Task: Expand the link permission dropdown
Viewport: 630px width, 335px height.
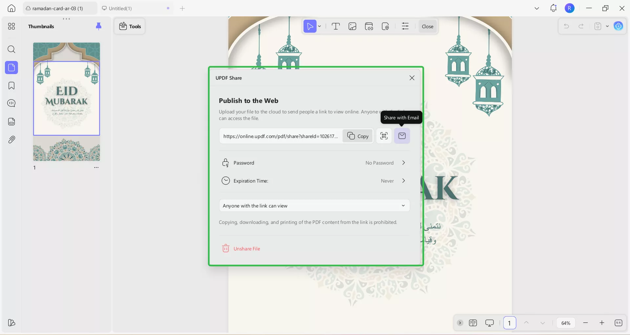Action: click(x=314, y=206)
